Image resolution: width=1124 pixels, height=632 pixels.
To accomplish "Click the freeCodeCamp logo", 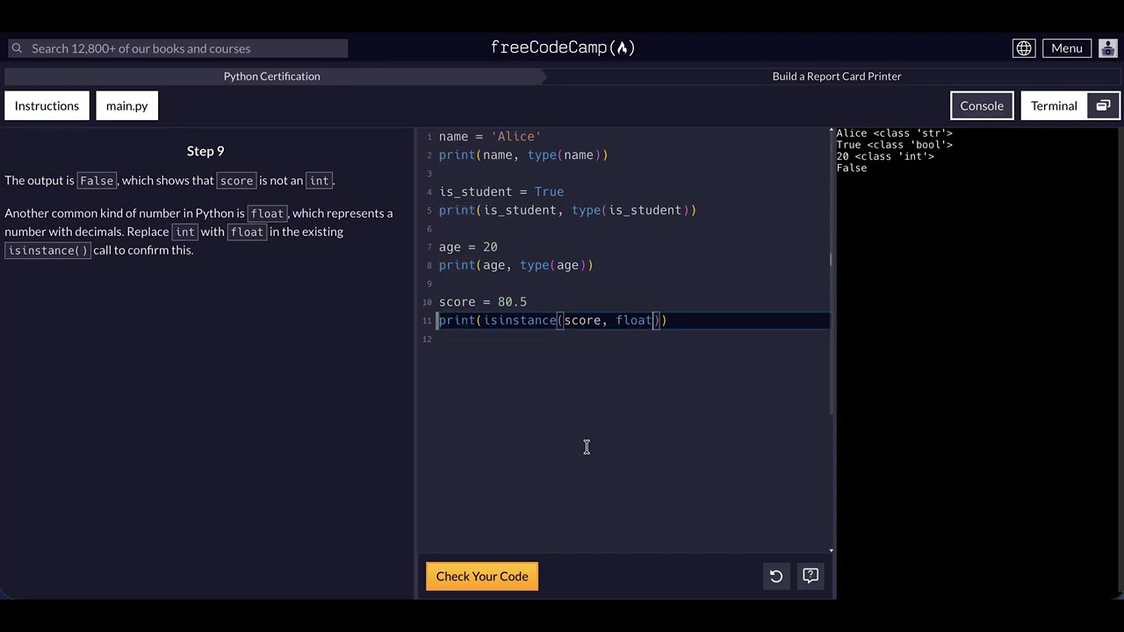I will 562,47.
